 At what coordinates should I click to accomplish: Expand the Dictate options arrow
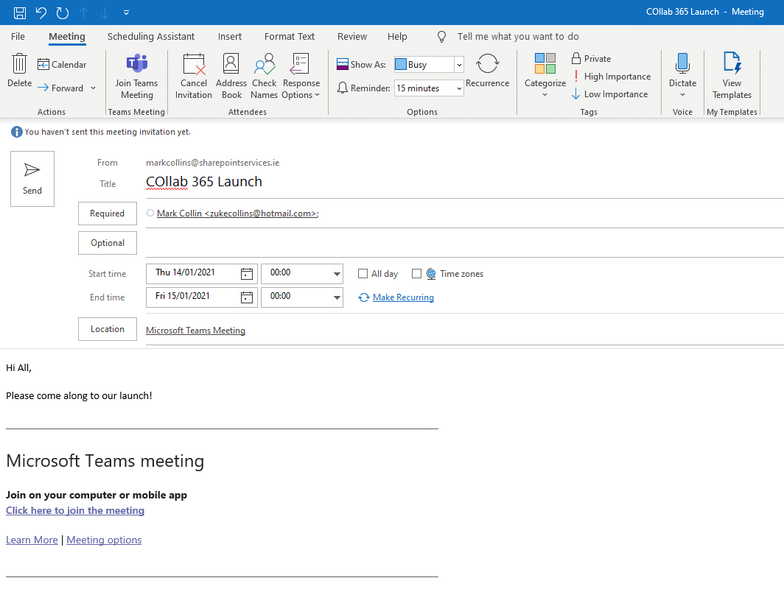click(x=682, y=95)
